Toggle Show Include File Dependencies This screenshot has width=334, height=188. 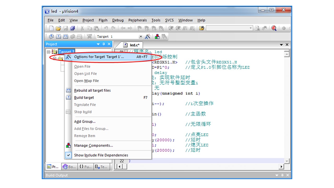click(x=101, y=155)
